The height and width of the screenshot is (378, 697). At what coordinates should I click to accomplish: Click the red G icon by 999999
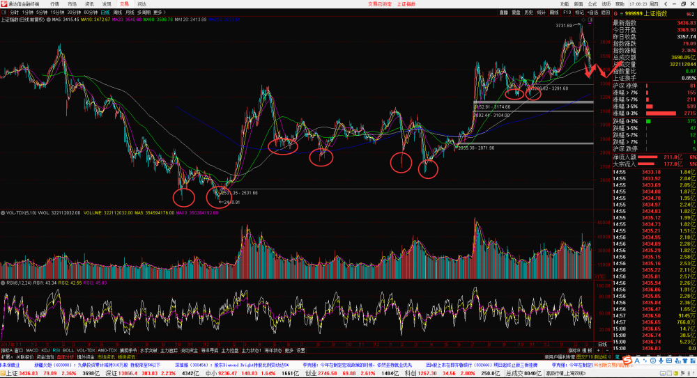[615, 14]
